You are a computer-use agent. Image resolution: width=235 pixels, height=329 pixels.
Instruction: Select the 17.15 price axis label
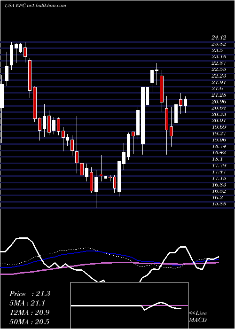pyautogui.click(x=219, y=178)
